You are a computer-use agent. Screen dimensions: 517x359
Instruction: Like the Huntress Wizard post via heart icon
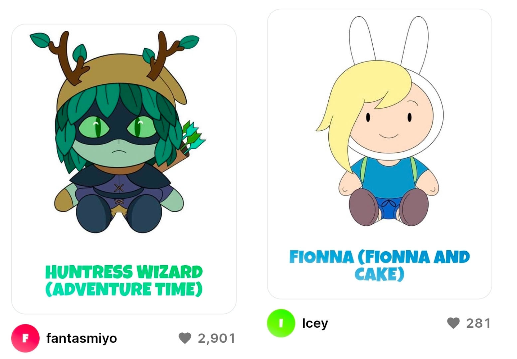pyautogui.click(x=185, y=338)
